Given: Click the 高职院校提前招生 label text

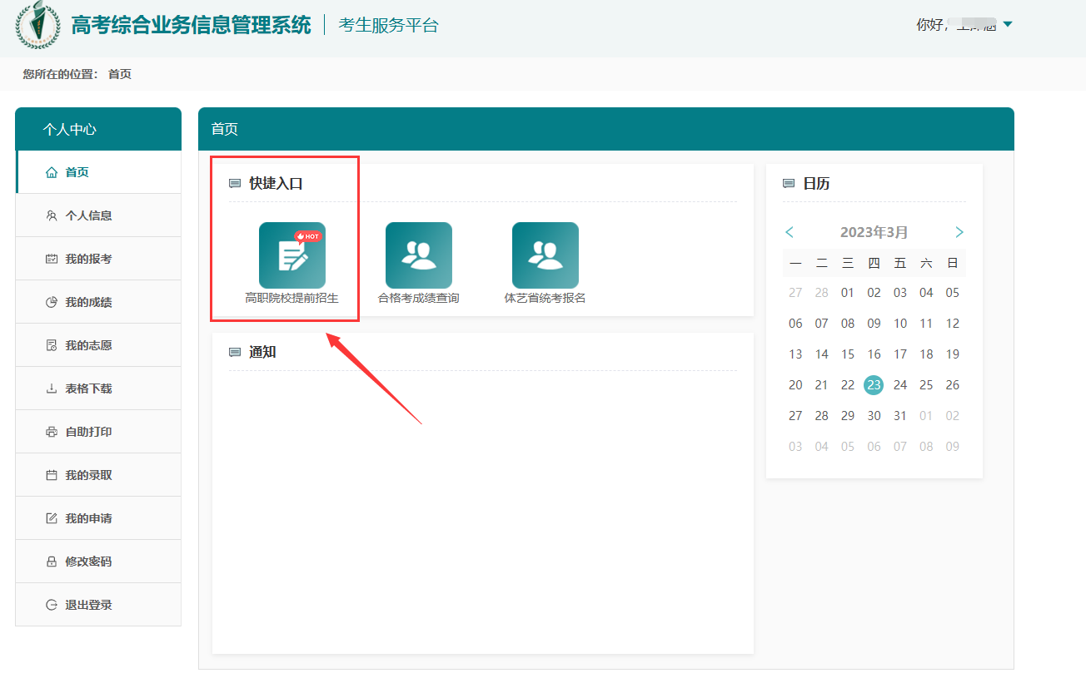Looking at the screenshot, I should click(291, 298).
